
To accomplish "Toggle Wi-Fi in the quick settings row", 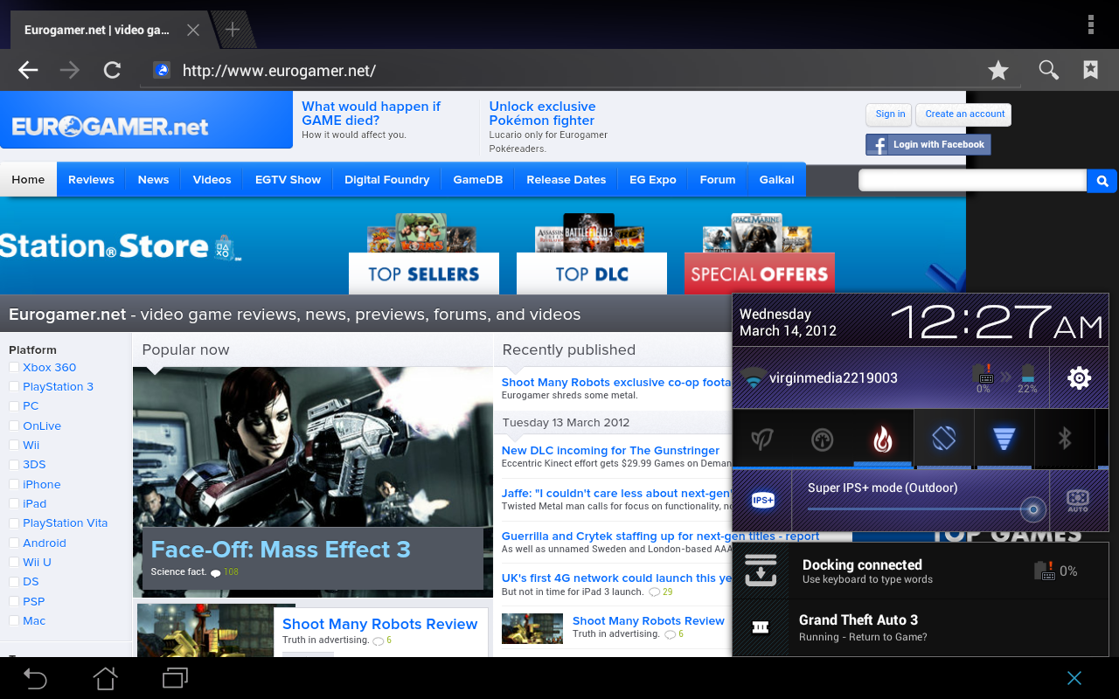I will click(1004, 439).
